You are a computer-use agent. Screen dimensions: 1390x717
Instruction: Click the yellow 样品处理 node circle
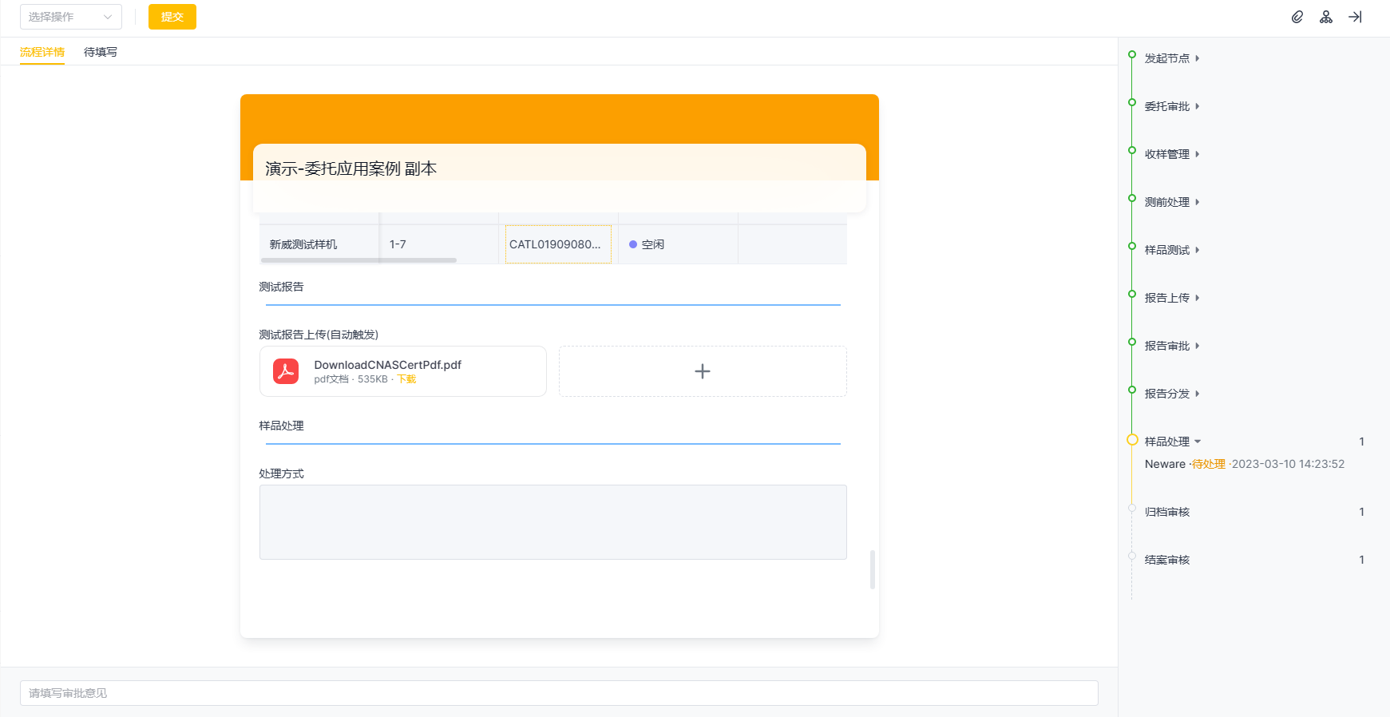[1132, 440]
